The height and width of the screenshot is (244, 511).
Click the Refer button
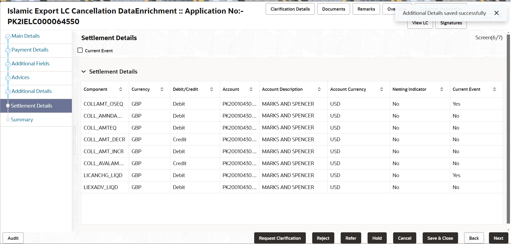[351, 238]
